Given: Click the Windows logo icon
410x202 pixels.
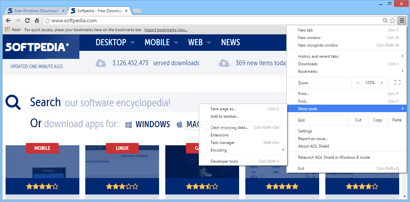Looking at the screenshot, I should tap(129, 125).
